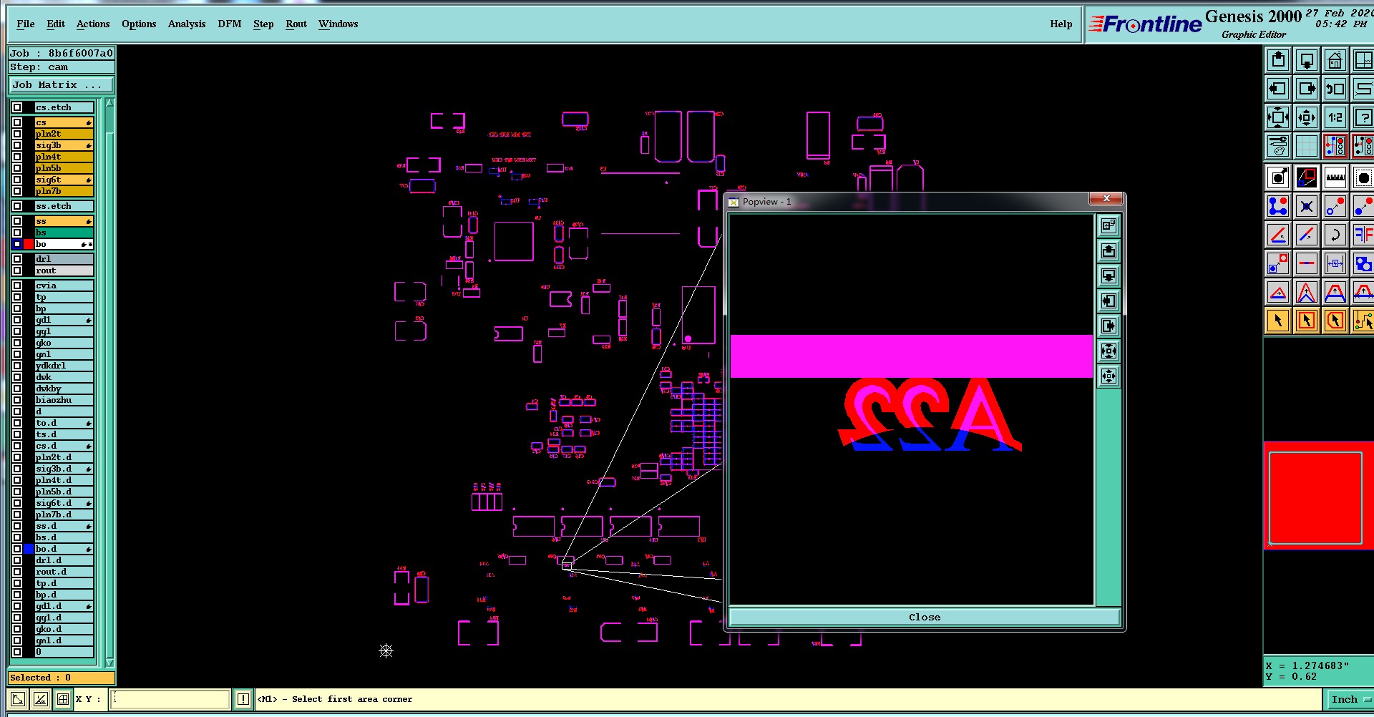Click blue color swatch of bo.d layer
This screenshot has width=1374, height=717.
coord(29,549)
